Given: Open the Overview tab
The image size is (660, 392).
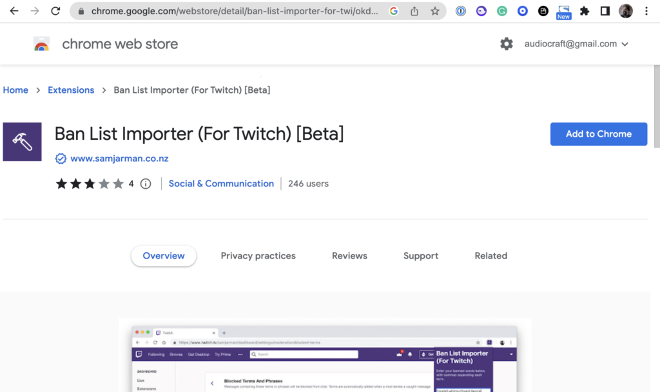Looking at the screenshot, I should [x=163, y=256].
